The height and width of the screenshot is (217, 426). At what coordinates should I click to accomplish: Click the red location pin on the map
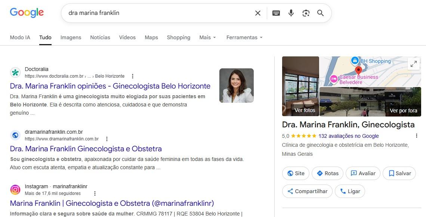[x=359, y=71]
